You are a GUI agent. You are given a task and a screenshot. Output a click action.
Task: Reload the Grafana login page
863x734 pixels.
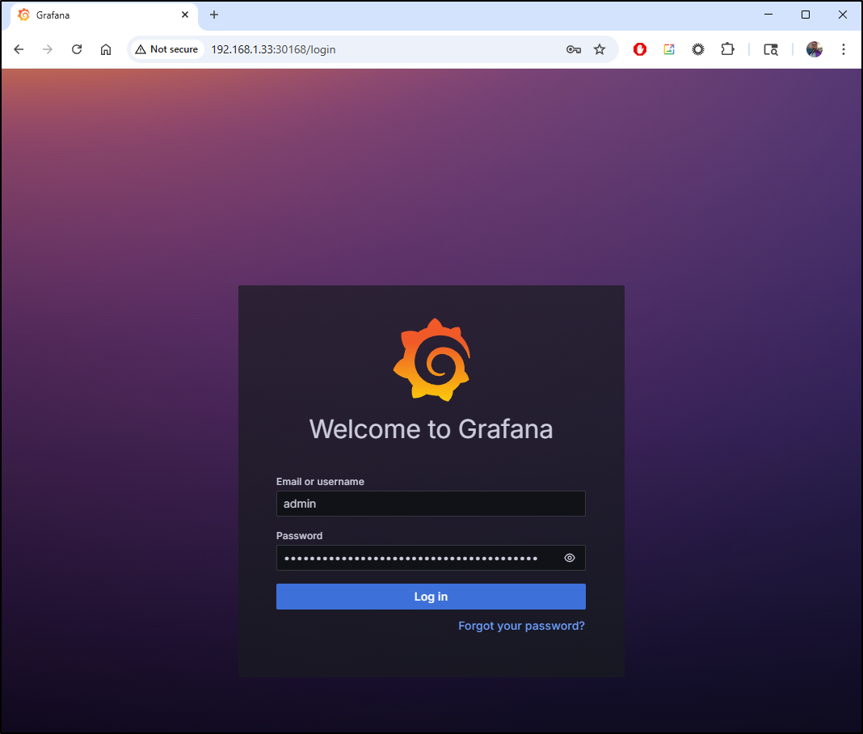click(77, 49)
